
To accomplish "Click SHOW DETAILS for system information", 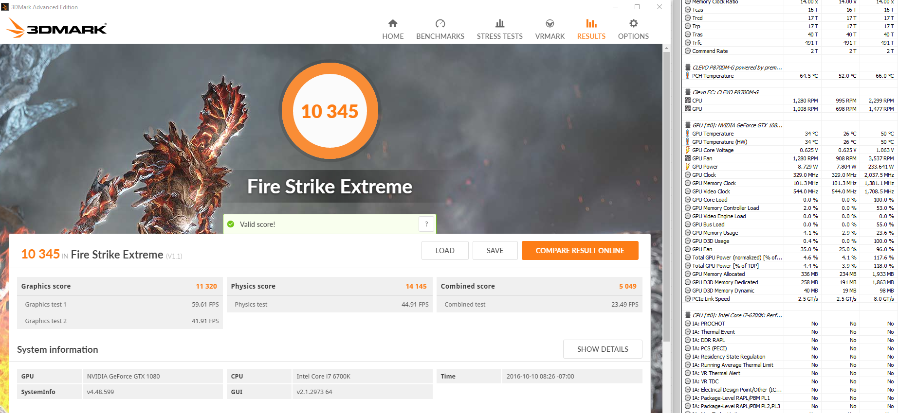I will click(x=603, y=349).
